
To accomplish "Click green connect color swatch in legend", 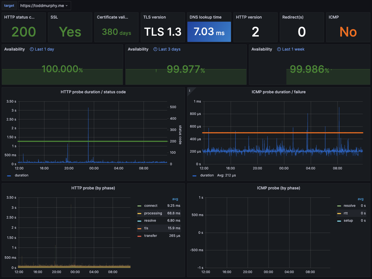I will pyautogui.click(x=139, y=206).
